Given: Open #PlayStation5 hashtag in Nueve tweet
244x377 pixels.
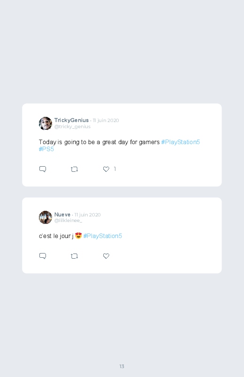Looking at the screenshot, I should [103, 236].
